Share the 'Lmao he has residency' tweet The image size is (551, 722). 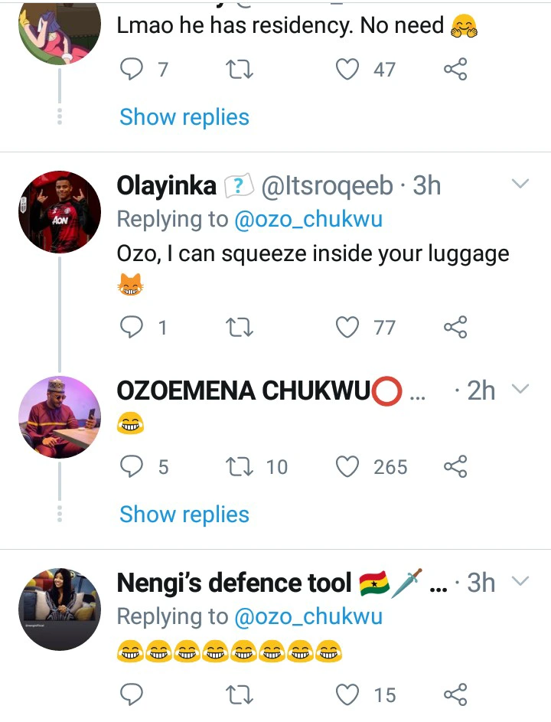(455, 70)
